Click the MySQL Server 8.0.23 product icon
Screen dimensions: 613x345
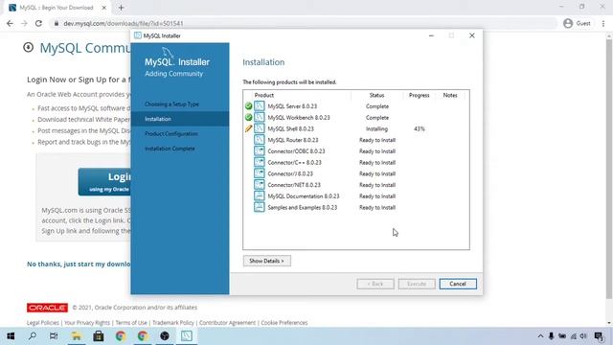point(260,106)
